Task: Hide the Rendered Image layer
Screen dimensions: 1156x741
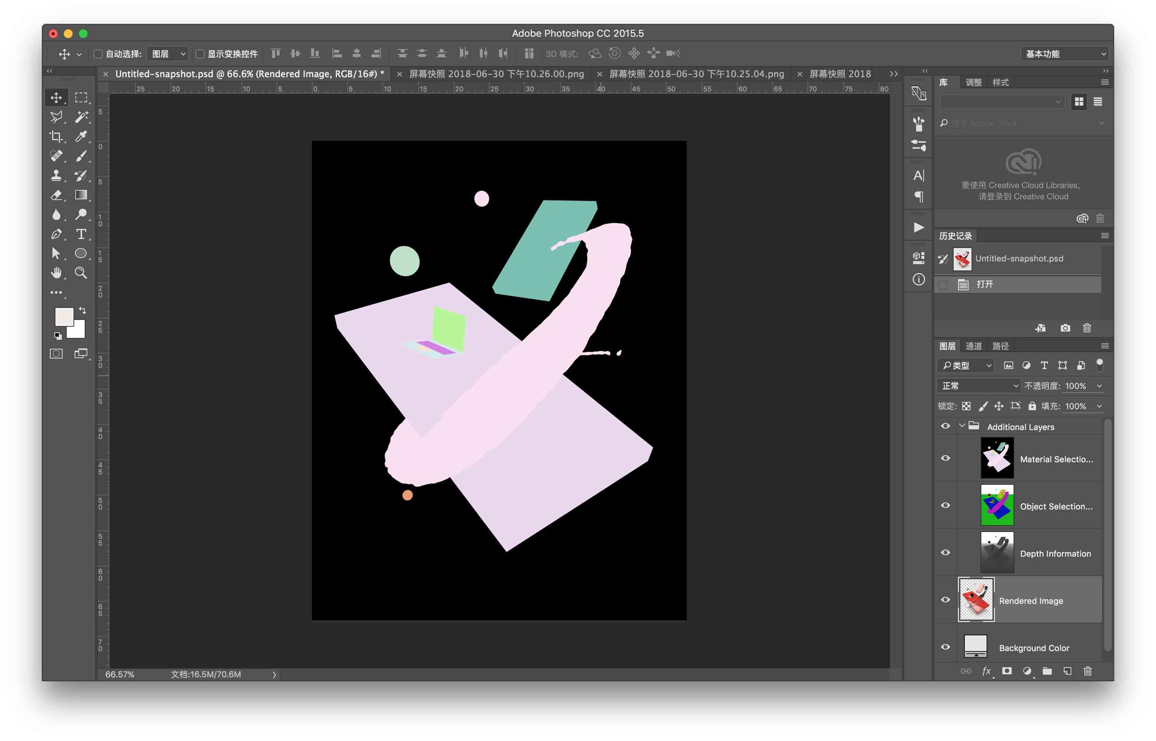Action: tap(945, 599)
